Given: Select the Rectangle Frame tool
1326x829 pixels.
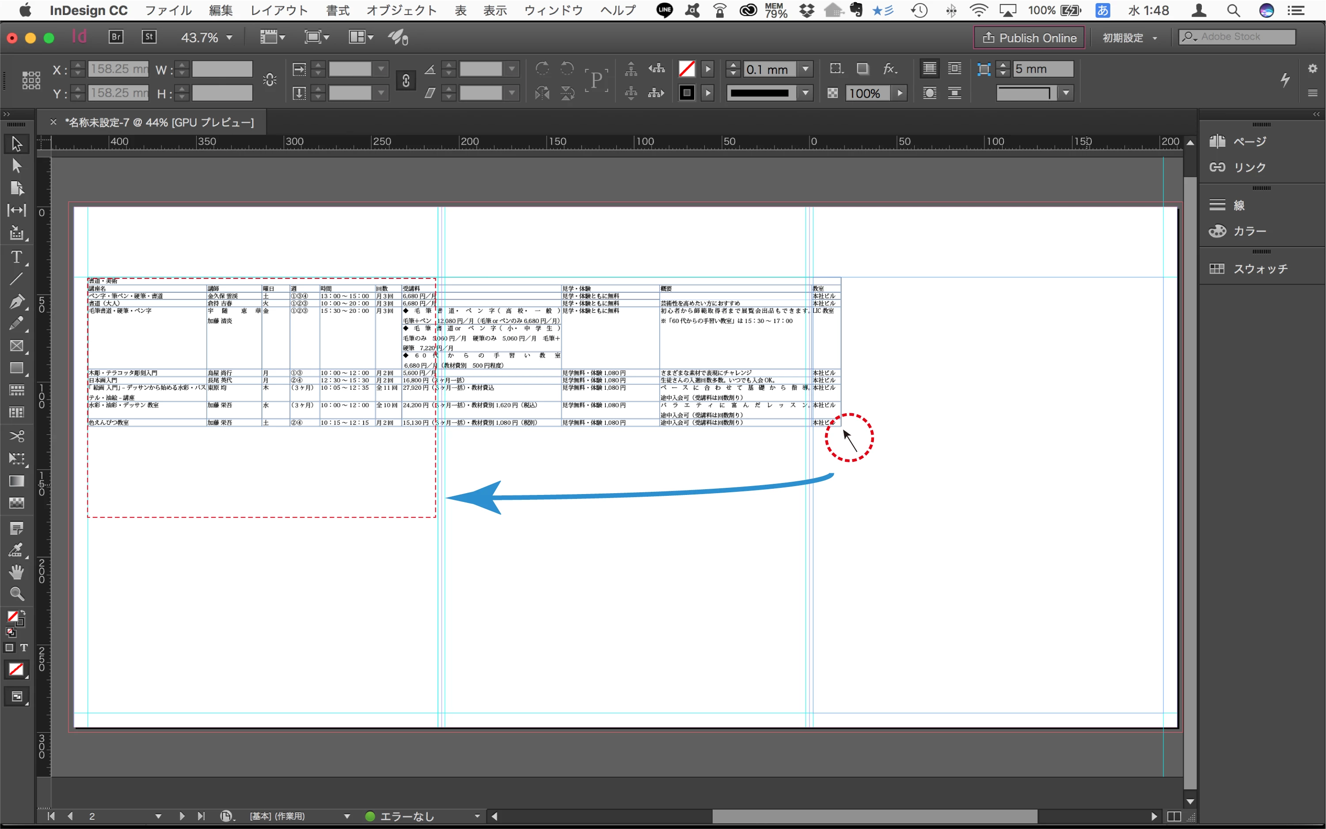Looking at the screenshot, I should [x=16, y=346].
